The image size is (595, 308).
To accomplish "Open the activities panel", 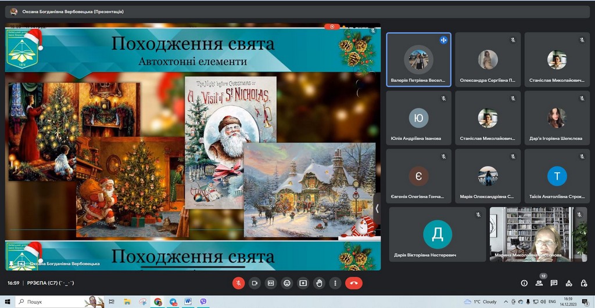I will point(569,283).
